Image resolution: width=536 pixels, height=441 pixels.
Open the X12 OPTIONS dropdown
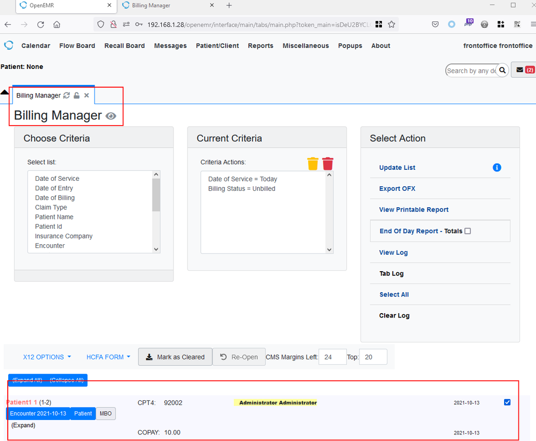47,357
